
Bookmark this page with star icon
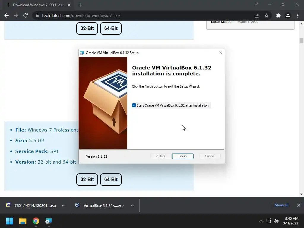point(267,15)
